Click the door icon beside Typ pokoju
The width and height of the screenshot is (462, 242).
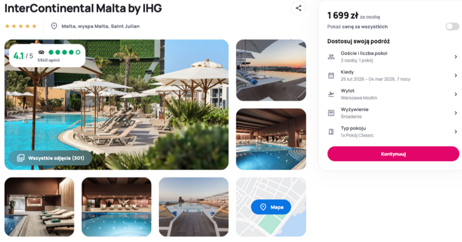tap(331, 132)
